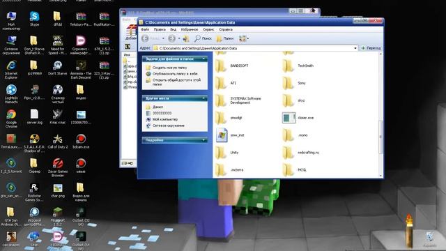
Task: Toggle the Папки folders pane button
Action: 224,38
